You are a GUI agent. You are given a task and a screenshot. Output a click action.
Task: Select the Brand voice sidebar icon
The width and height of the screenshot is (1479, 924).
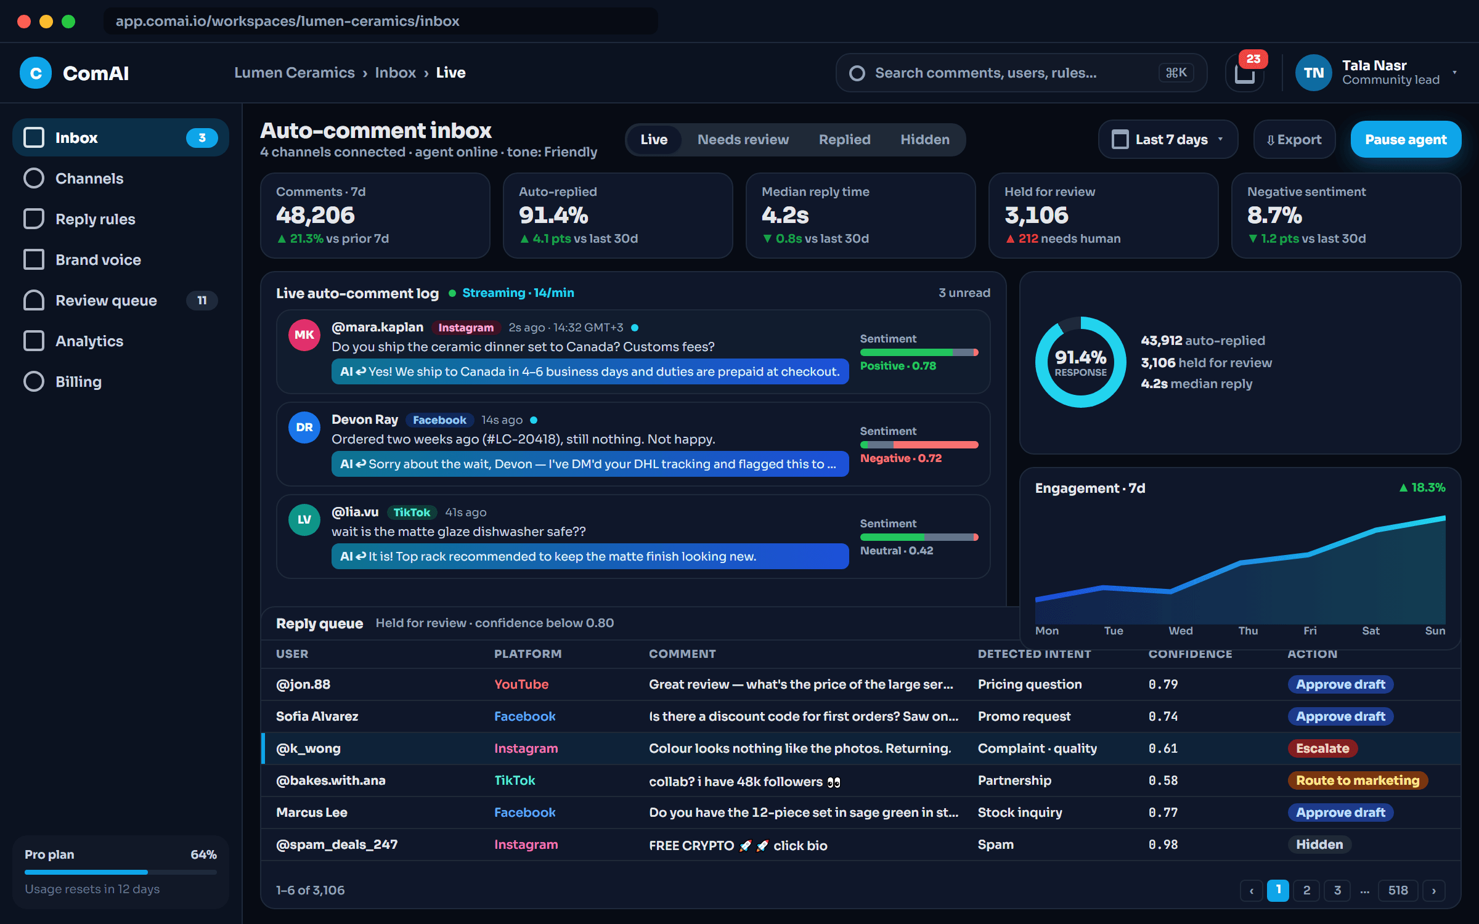pyautogui.click(x=34, y=259)
